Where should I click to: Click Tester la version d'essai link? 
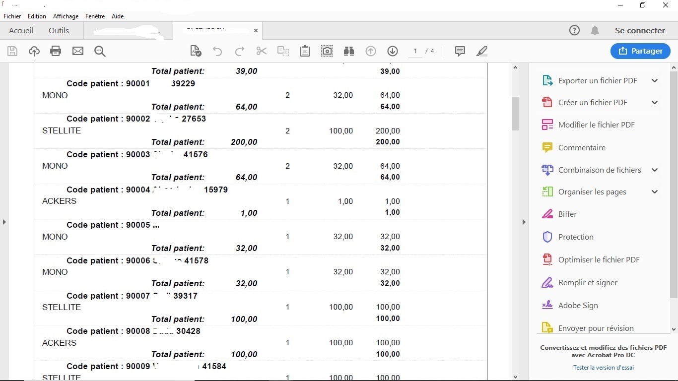coord(603,368)
